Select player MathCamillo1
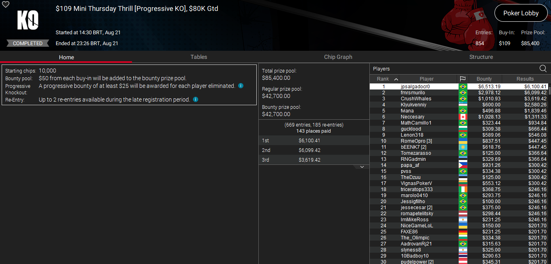The width and height of the screenshot is (551, 264). click(459, 123)
